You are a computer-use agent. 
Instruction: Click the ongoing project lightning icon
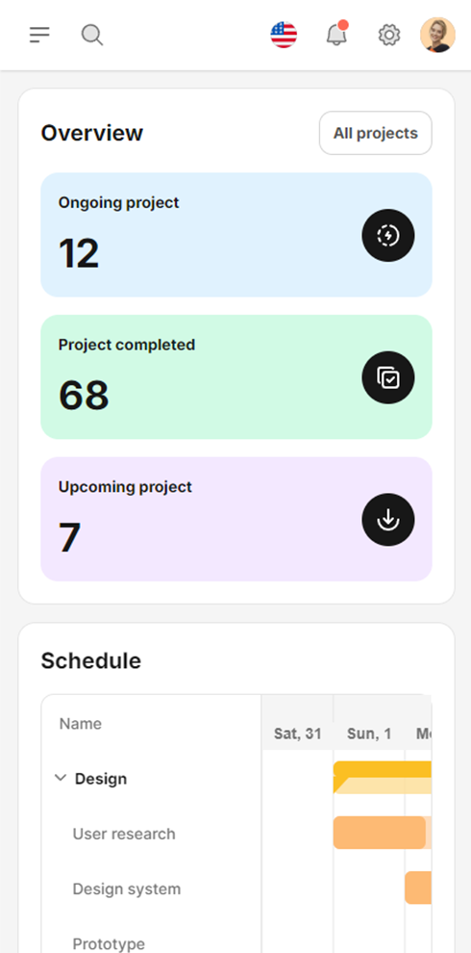(x=388, y=235)
